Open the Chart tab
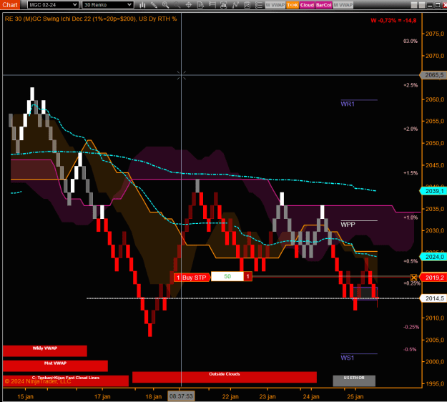This screenshot has width=447, height=402. point(10,4)
